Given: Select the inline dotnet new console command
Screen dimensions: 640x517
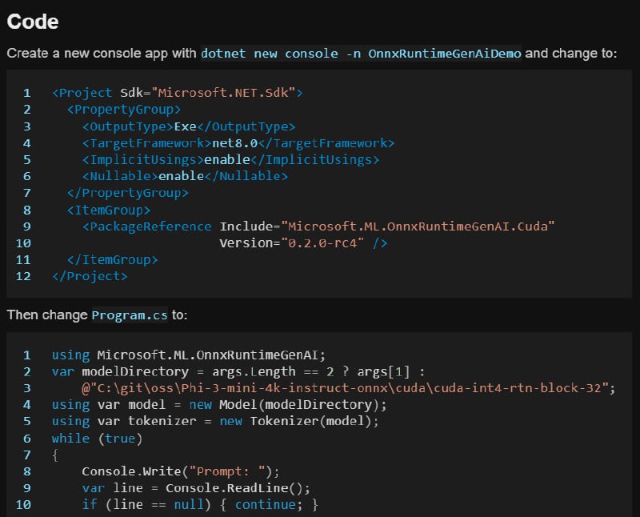Looking at the screenshot, I should coord(361,54).
